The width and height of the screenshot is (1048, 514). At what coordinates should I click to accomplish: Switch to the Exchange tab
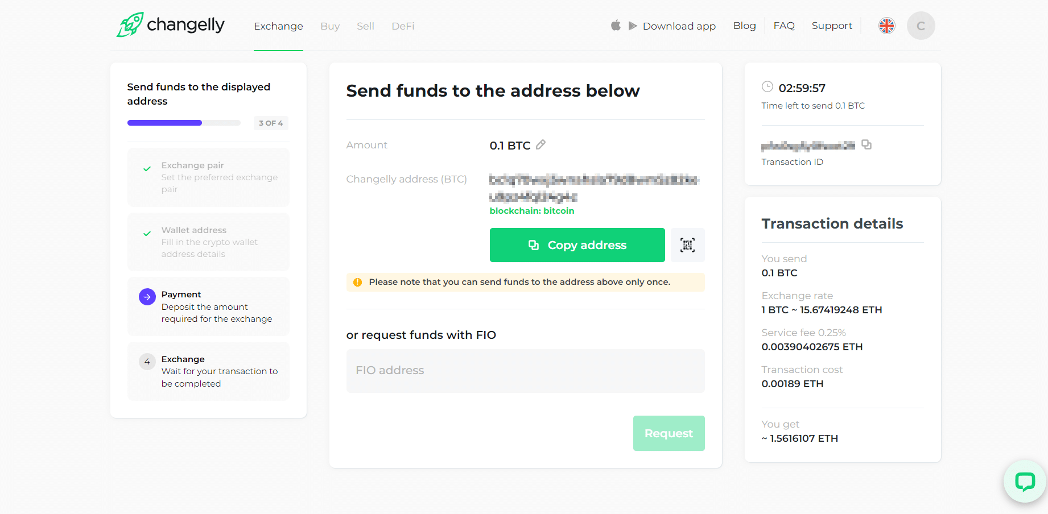(278, 26)
